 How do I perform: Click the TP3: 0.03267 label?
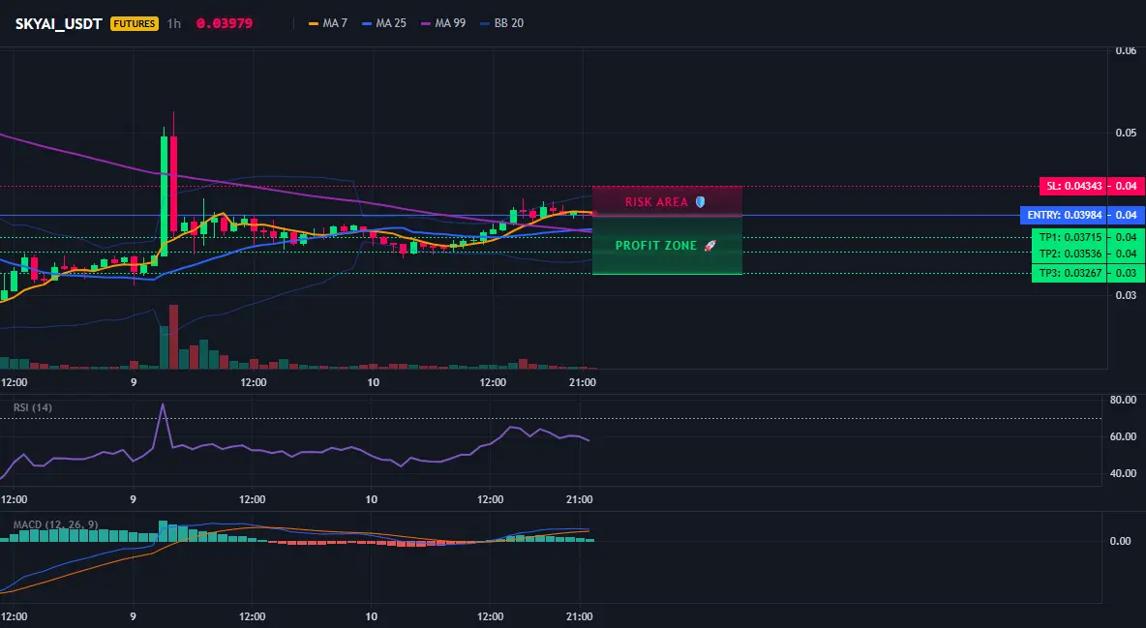(x=1069, y=273)
